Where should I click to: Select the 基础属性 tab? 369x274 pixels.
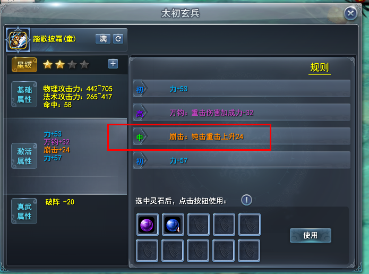pyautogui.click(x=24, y=95)
